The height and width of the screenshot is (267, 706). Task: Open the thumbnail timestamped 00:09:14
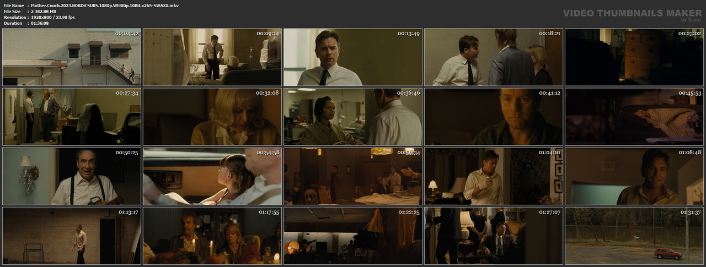click(212, 57)
